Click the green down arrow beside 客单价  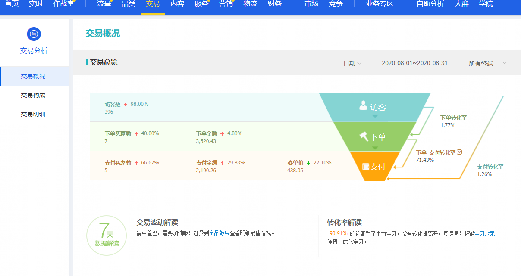pos(308,163)
